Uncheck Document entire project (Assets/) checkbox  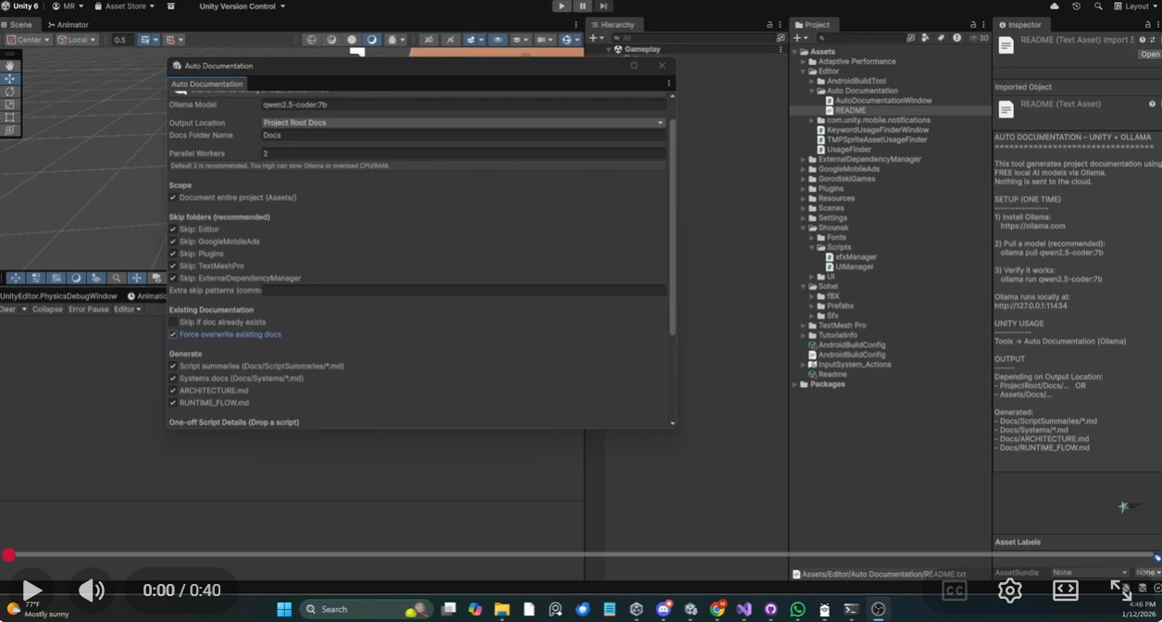(x=173, y=197)
